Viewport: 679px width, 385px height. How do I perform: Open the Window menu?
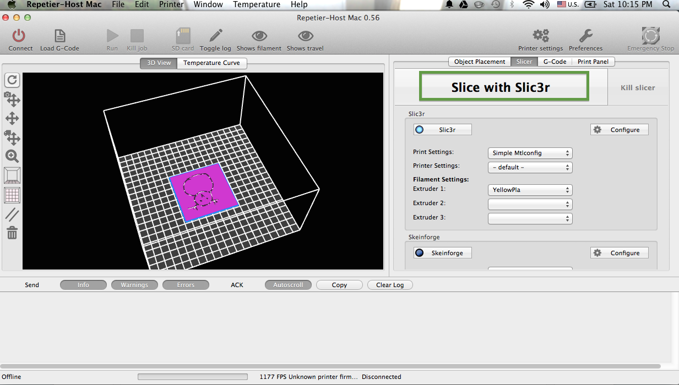pyautogui.click(x=208, y=4)
